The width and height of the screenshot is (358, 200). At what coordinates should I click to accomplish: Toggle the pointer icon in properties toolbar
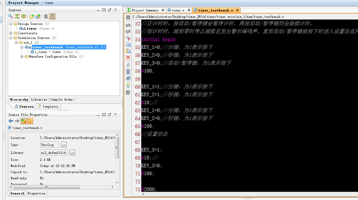[x=30, y=121]
